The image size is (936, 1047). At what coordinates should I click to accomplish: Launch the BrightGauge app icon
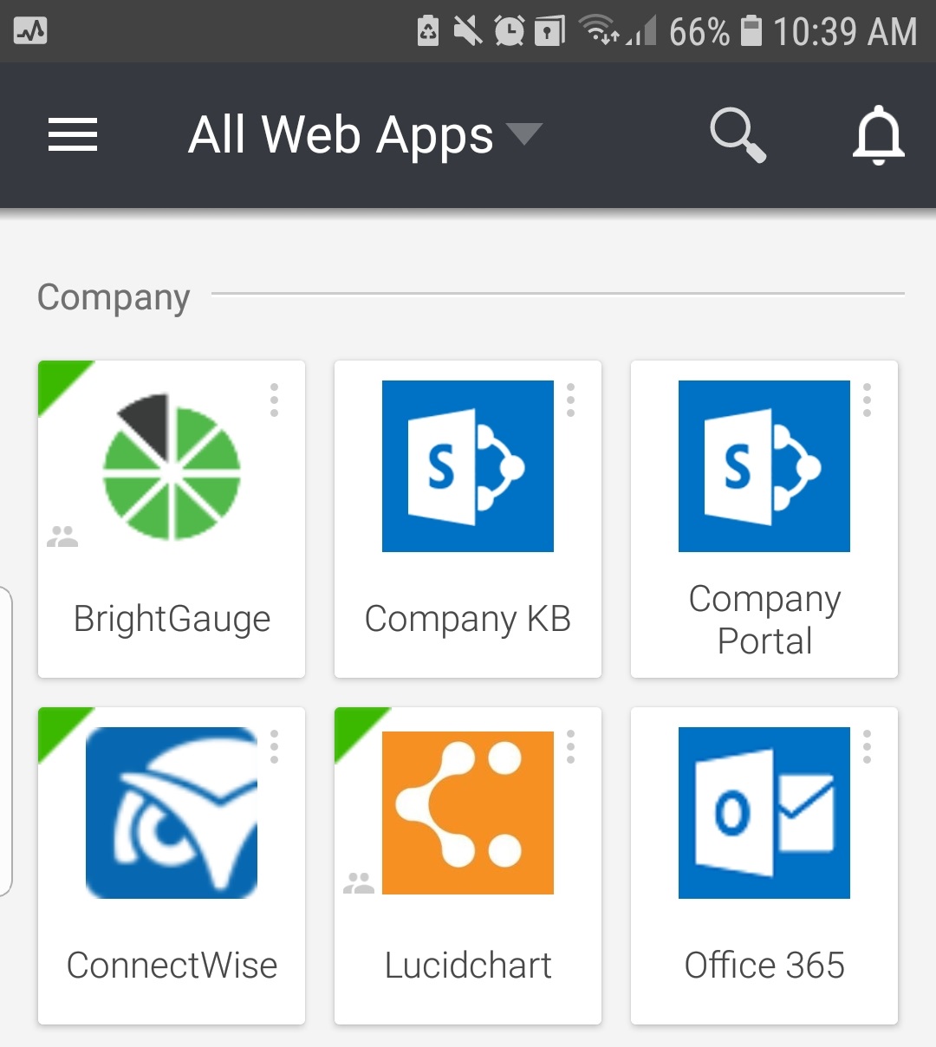pos(172,466)
